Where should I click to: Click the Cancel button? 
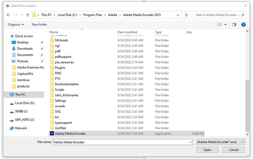[x=233, y=150]
